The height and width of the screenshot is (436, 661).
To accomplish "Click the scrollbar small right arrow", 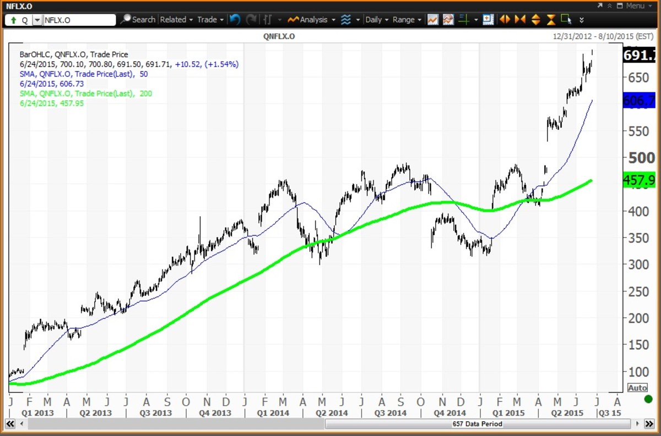I will [637, 424].
